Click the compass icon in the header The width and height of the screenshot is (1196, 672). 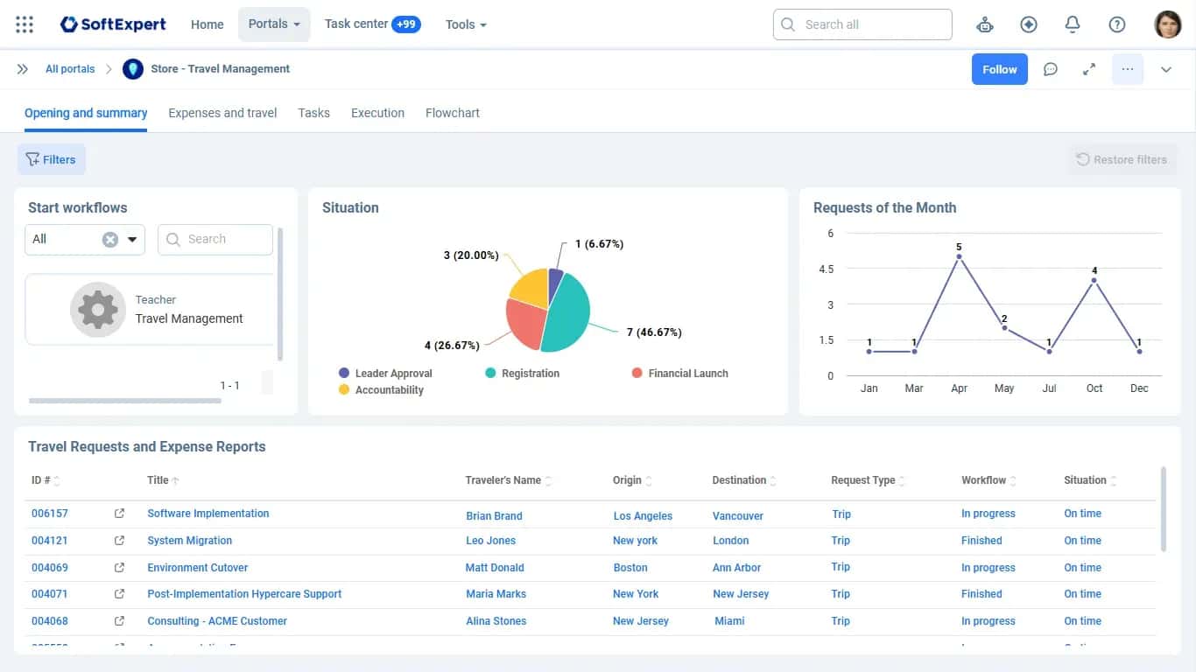[1029, 24]
